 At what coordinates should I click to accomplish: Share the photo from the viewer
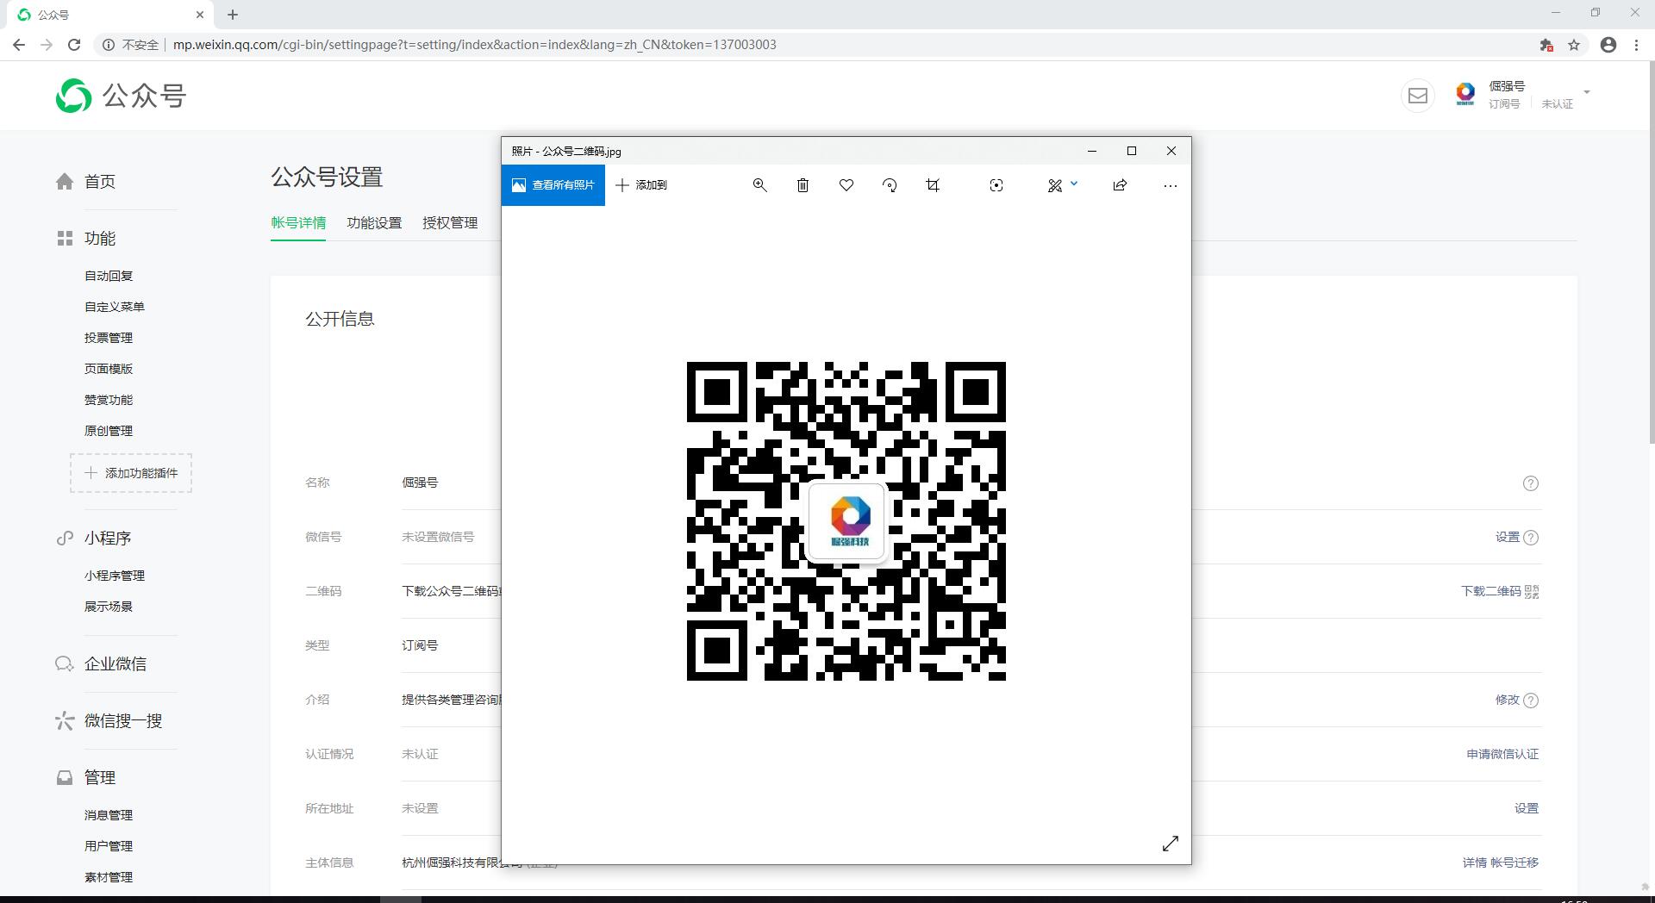[1119, 184]
